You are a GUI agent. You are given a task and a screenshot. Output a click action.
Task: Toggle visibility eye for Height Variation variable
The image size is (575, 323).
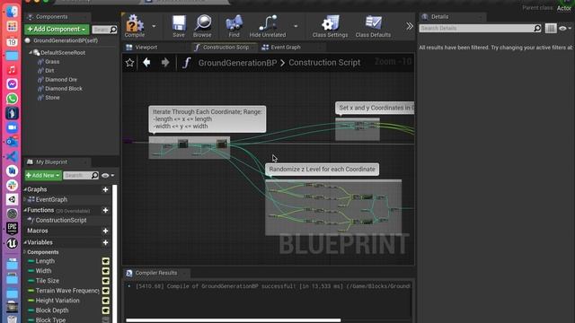tap(106, 301)
